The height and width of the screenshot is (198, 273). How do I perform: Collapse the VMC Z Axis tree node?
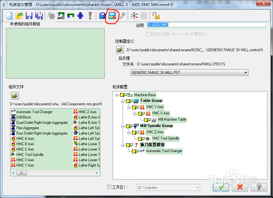(129, 133)
